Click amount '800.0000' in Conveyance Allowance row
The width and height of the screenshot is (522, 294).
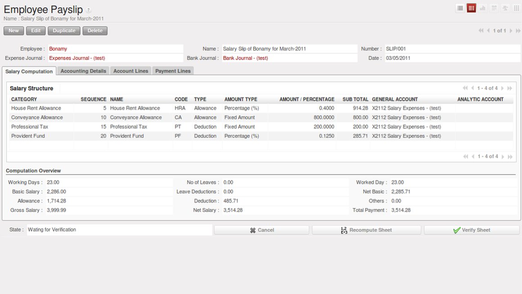point(324,118)
